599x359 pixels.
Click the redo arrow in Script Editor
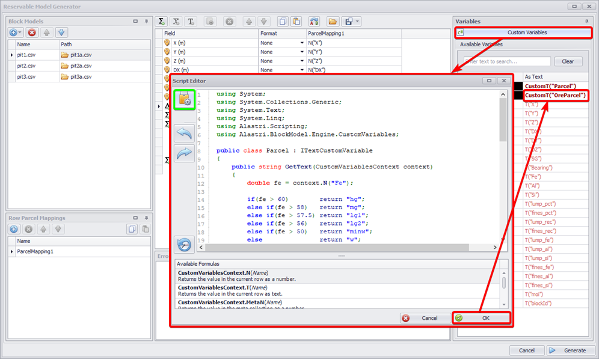184,153
